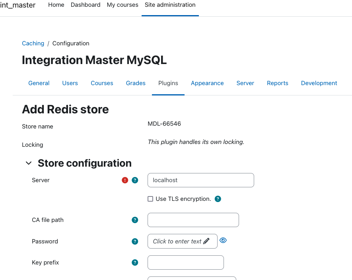Click the 'Use TLS encryption.' label
The height and width of the screenshot is (280, 352).
[x=183, y=199]
